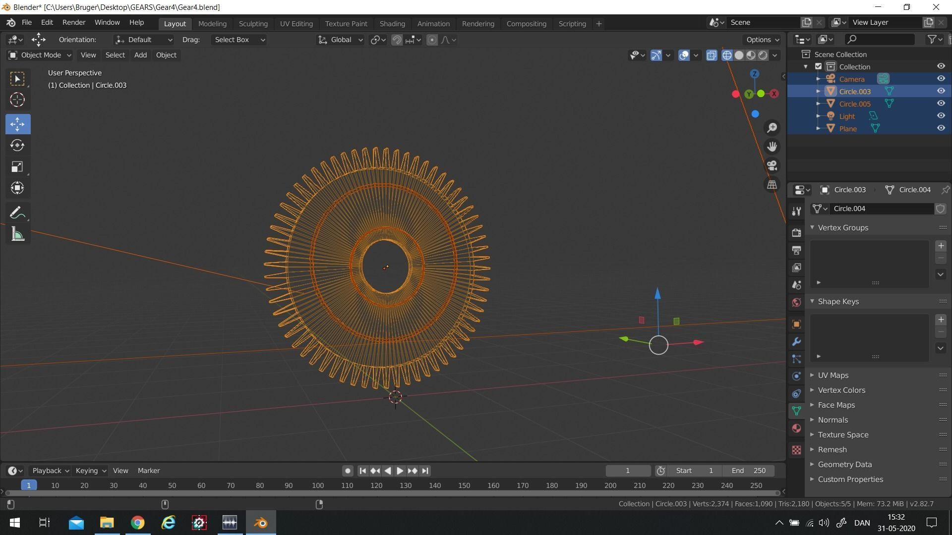Open the Global transform orientation dropdown
This screenshot has width=952, height=535.
pos(341,40)
